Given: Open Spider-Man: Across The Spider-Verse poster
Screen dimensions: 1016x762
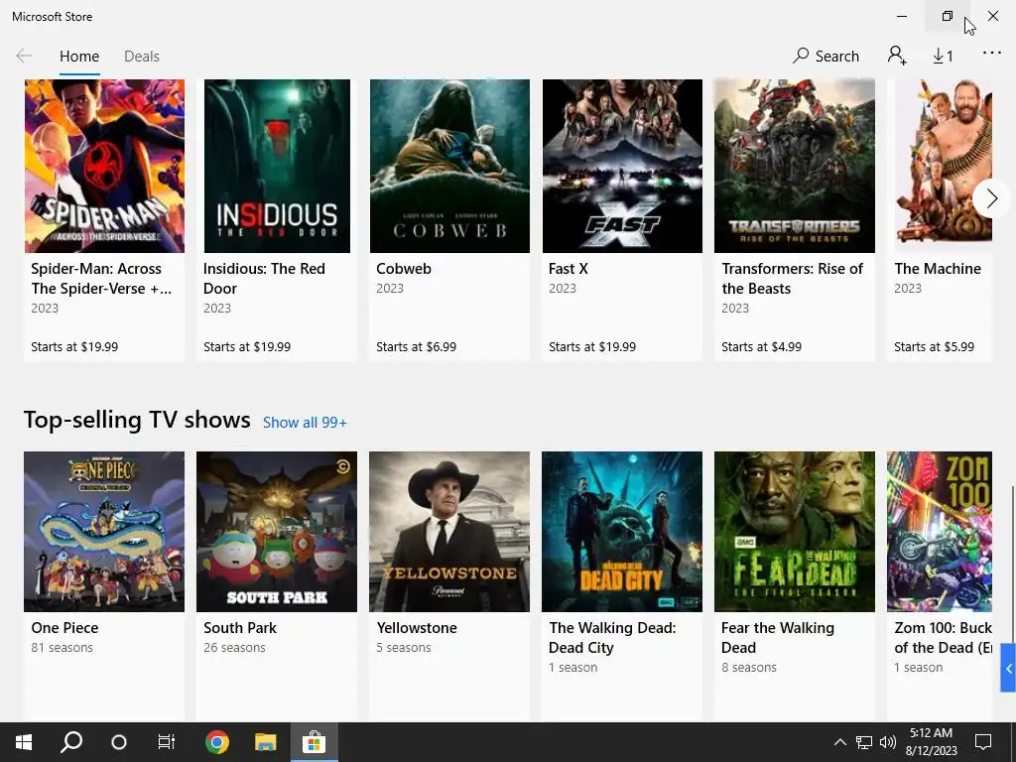Looking at the screenshot, I should (x=104, y=166).
